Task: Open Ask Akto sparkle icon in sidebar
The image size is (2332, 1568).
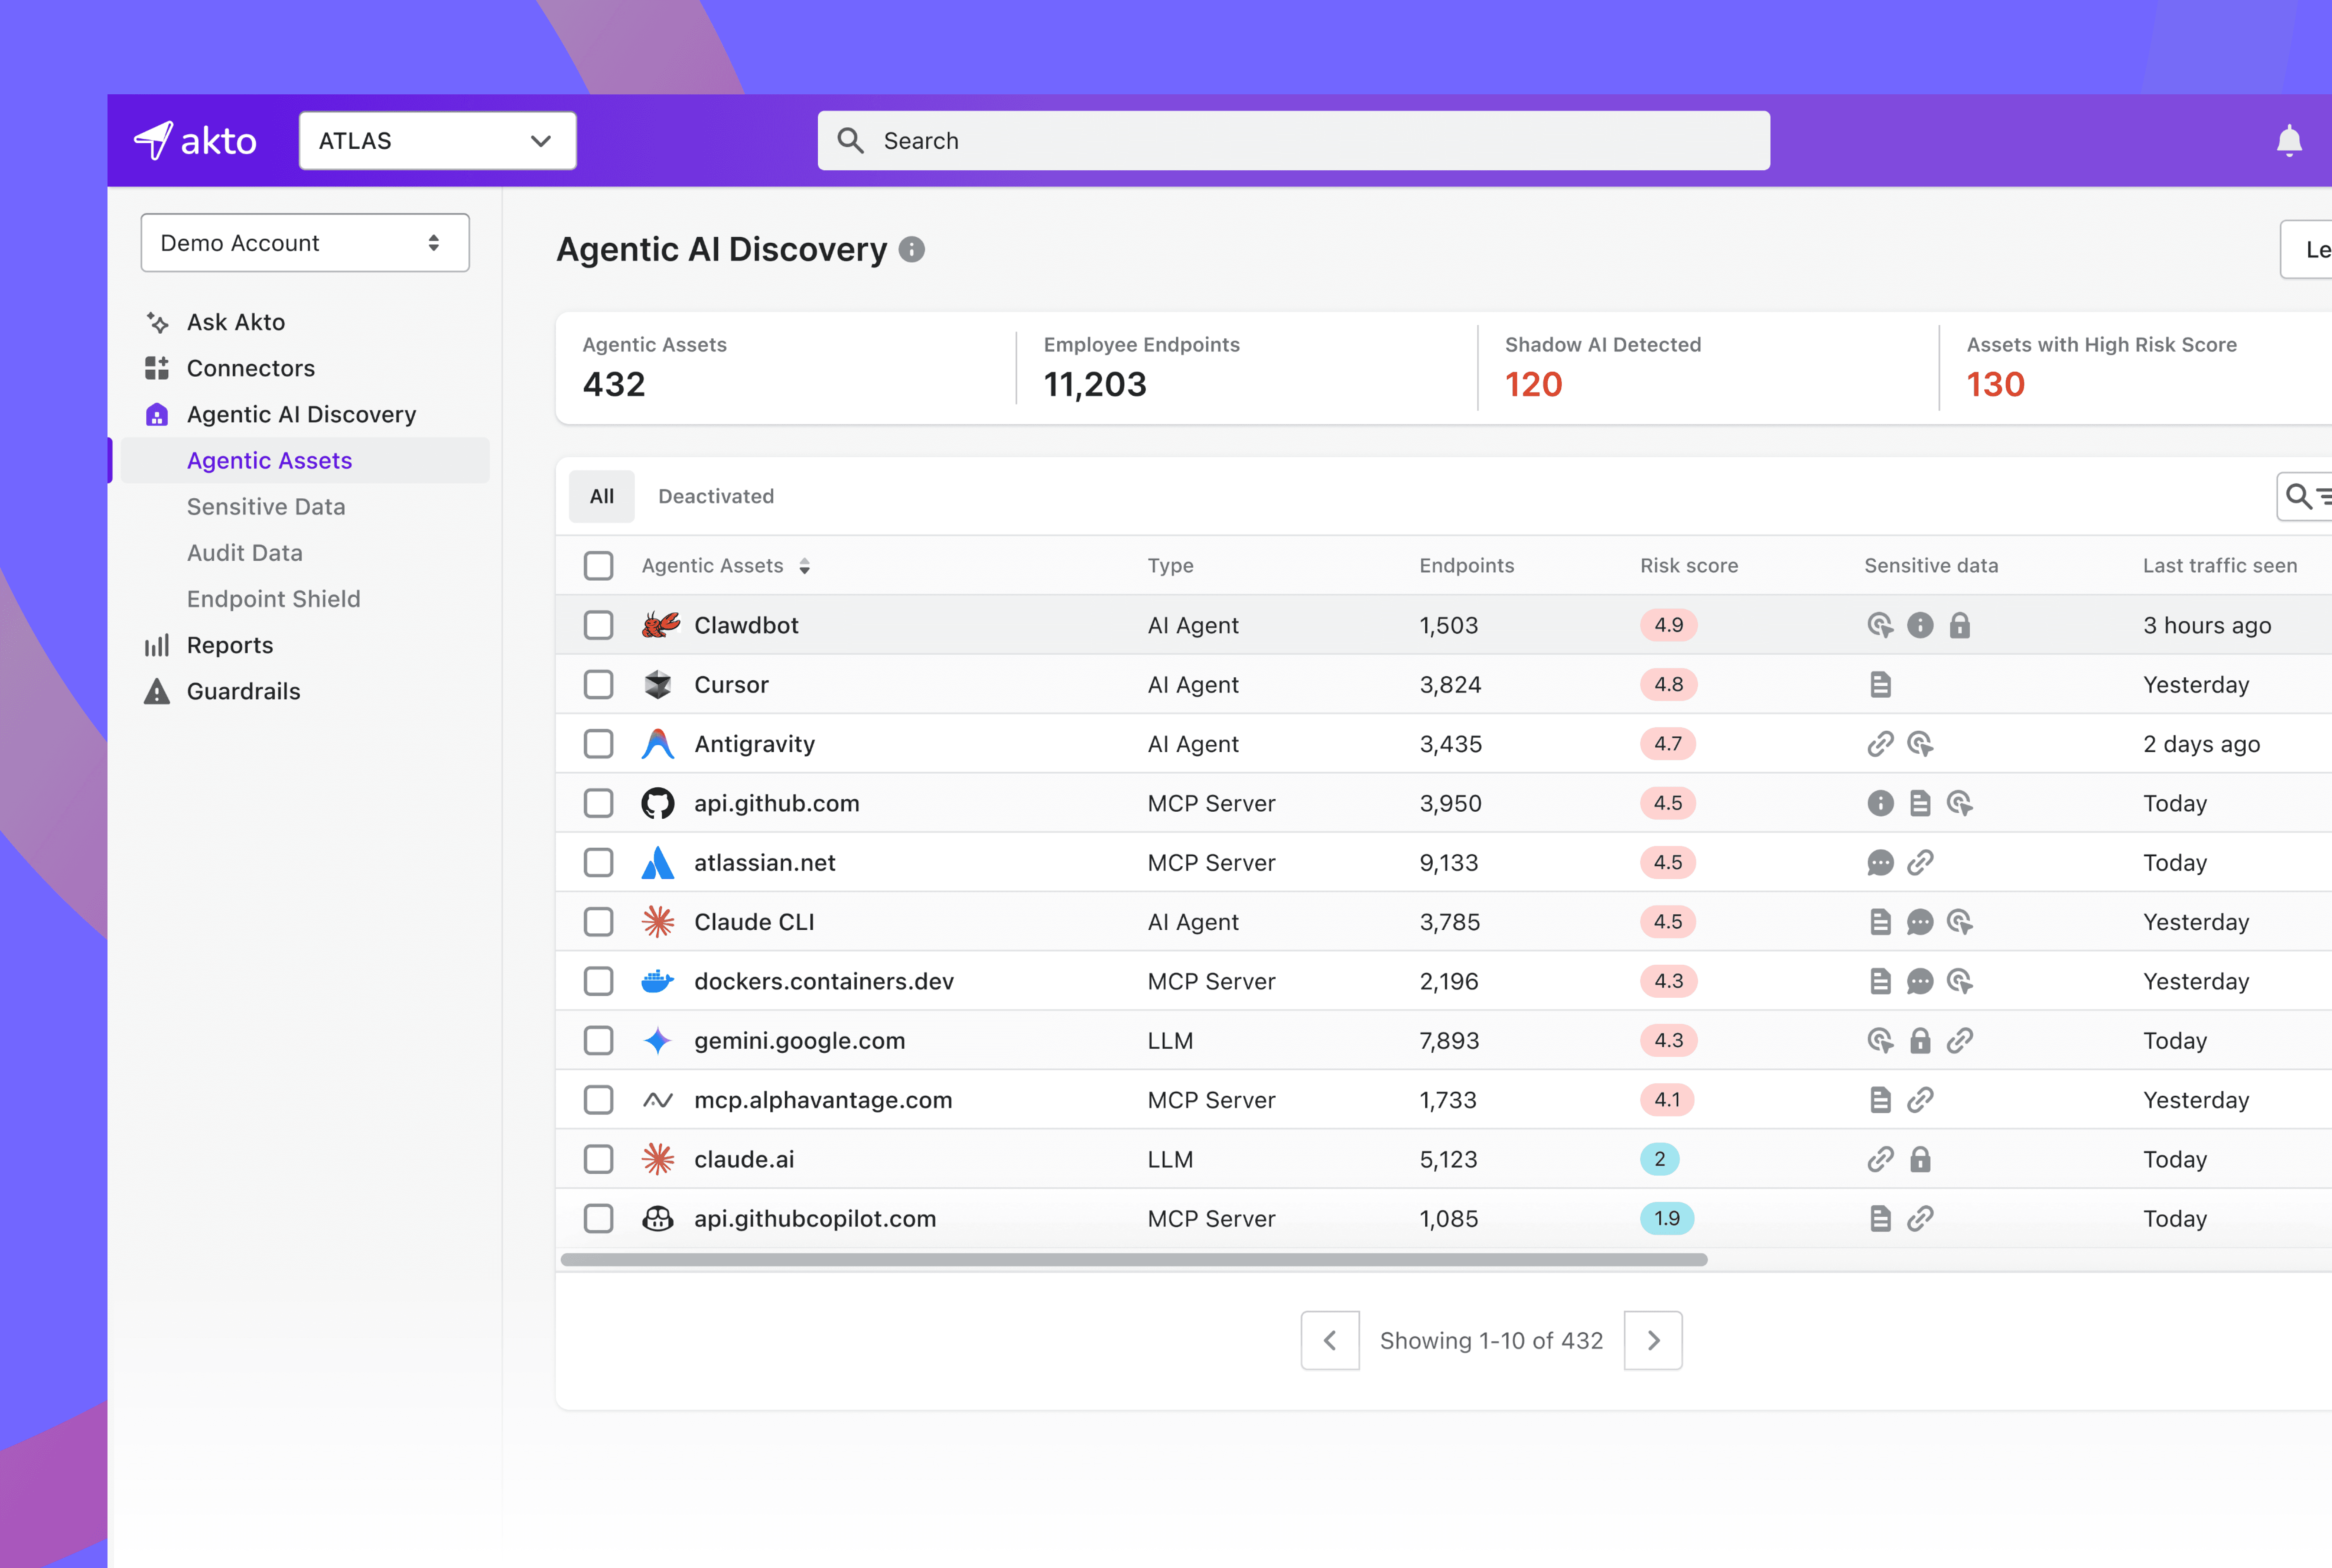Action: point(157,322)
